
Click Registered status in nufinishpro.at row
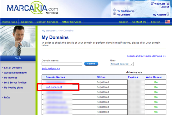click(x=103, y=87)
